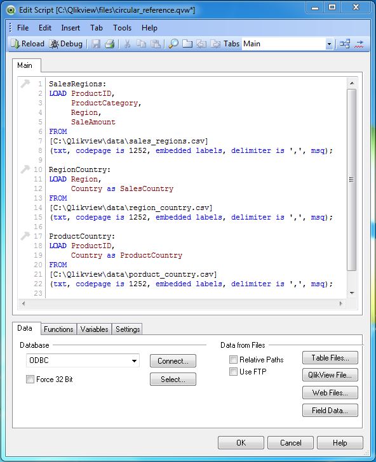Click the QlikView File... button
This screenshot has height=462, width=376.
pyautogui.click(x=330, y=375)
